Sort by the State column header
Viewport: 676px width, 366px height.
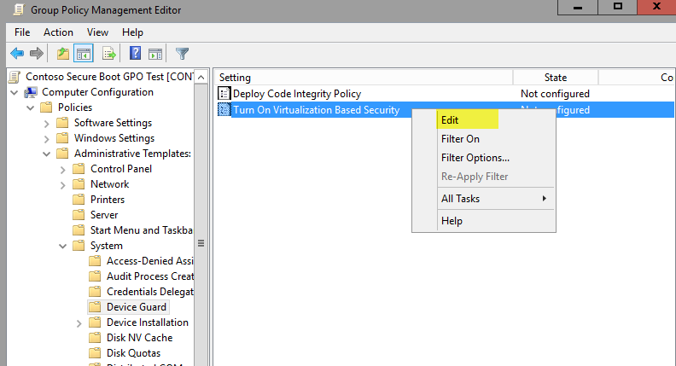click(x=556, y=78)
